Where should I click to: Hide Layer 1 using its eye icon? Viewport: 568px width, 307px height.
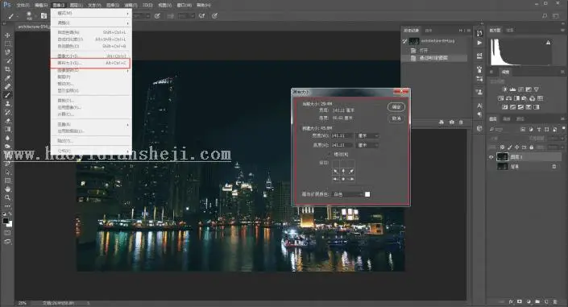[x=491, y=157]
